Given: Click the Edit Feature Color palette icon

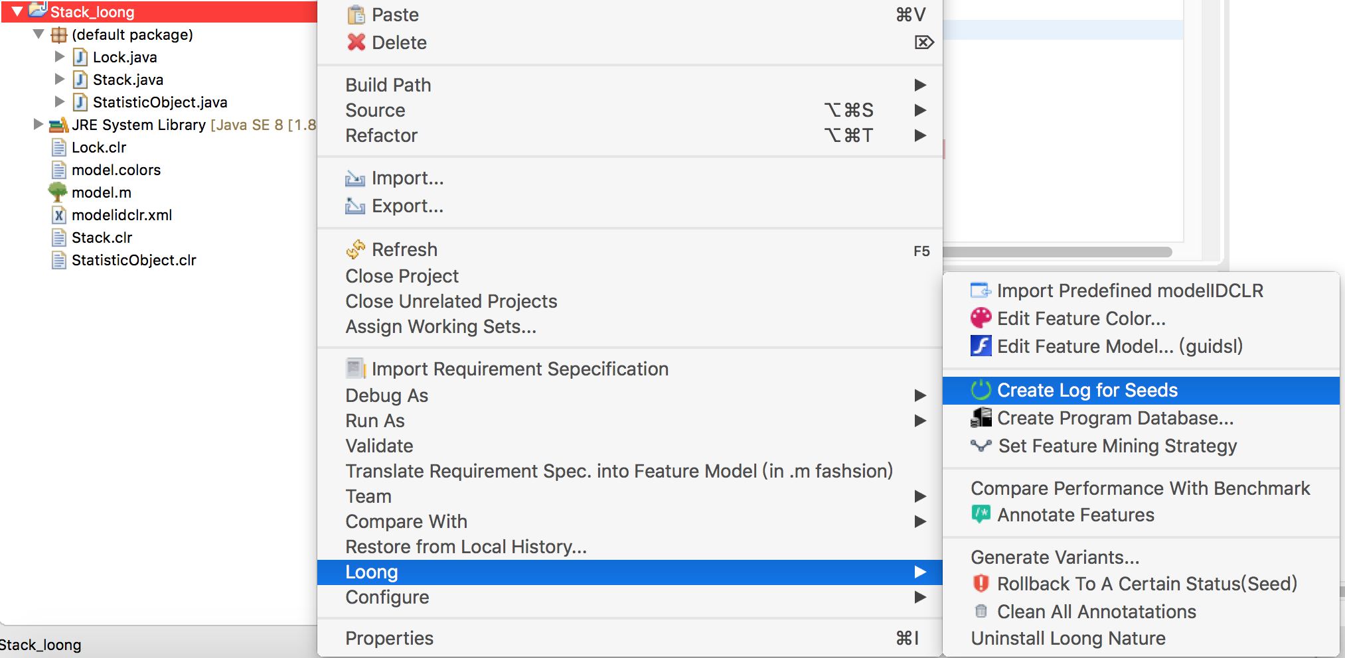Looking at the screenshot, I should point(981,318).
